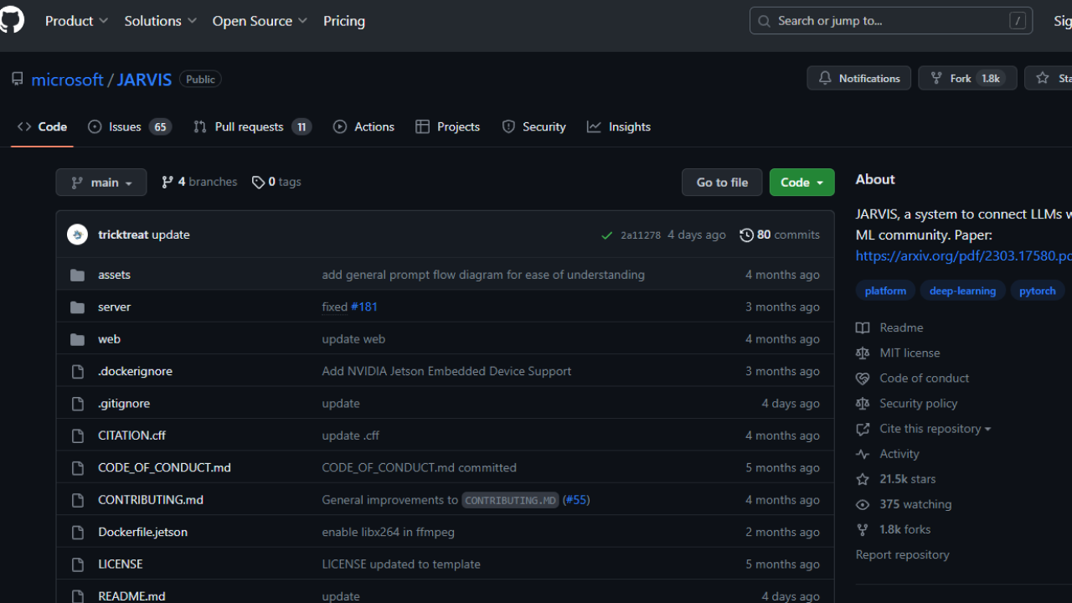Click the web folder icon
This screenshot has width=1072, height=603.
pos(78,339)
